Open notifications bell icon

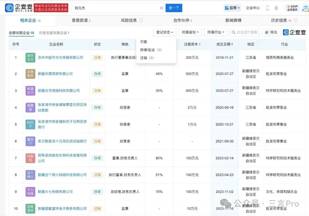276,8
